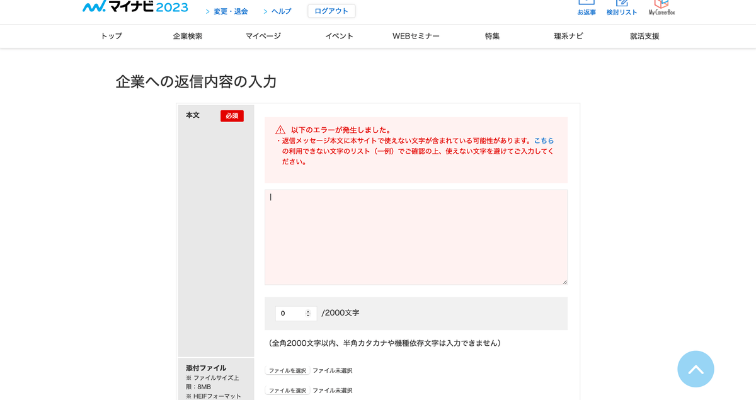Click the 以下のエラーが発生しました text
The height and width of the screenshot is (400, 756).
341,130
